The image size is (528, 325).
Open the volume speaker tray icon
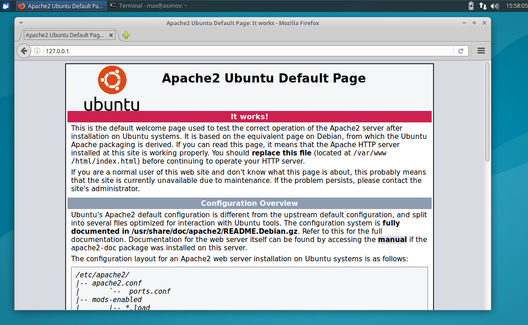pos(495,6)
